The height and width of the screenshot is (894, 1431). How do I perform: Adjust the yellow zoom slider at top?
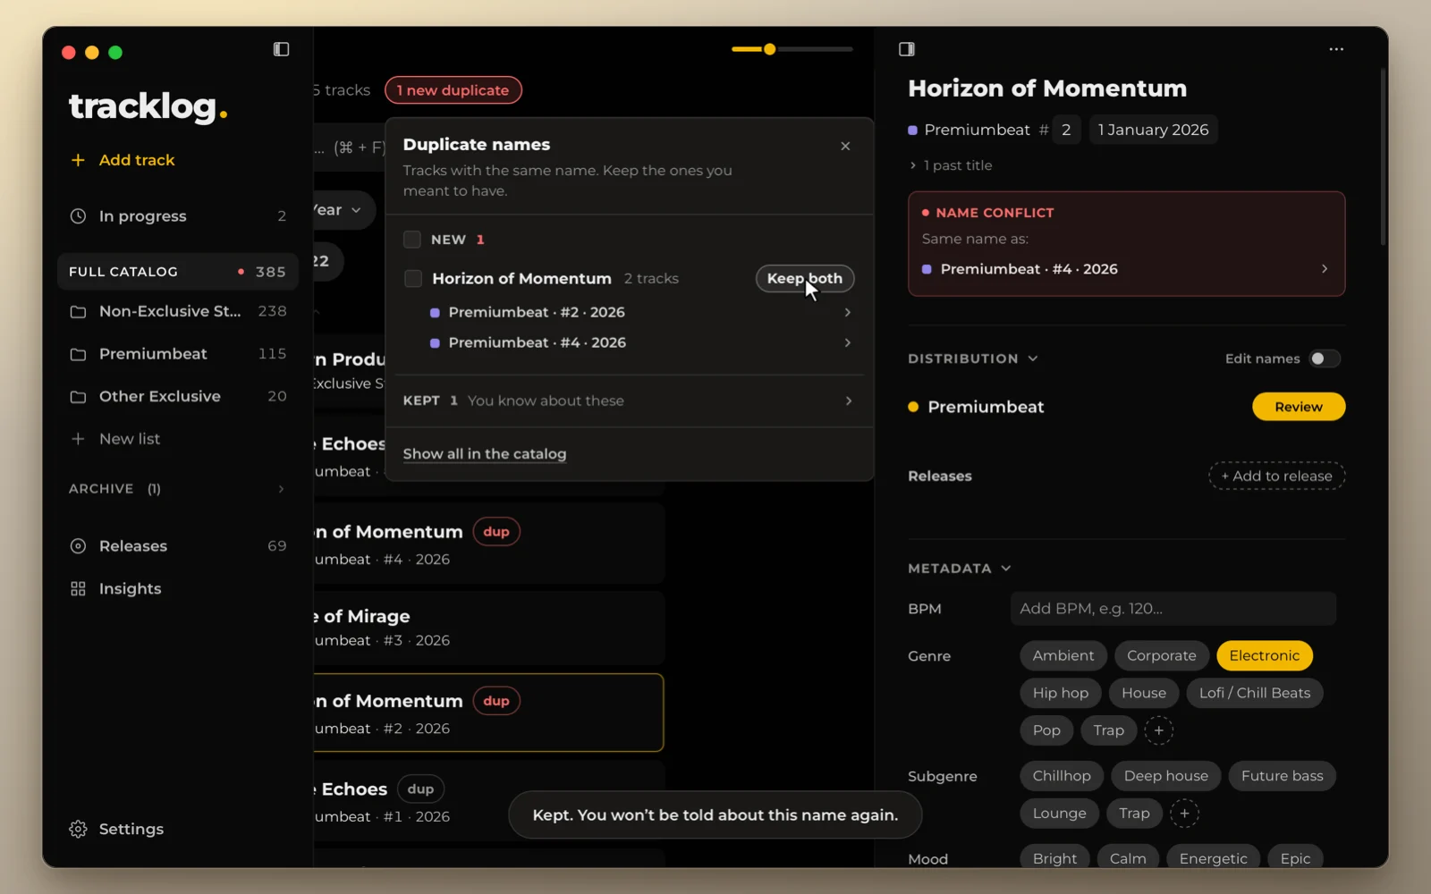point(769,49)
